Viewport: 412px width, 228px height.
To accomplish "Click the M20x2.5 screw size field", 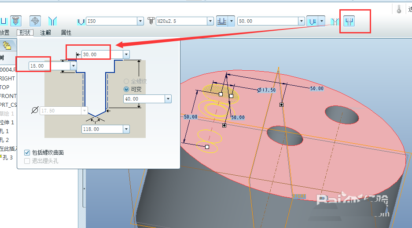I will tap(181, 21).
